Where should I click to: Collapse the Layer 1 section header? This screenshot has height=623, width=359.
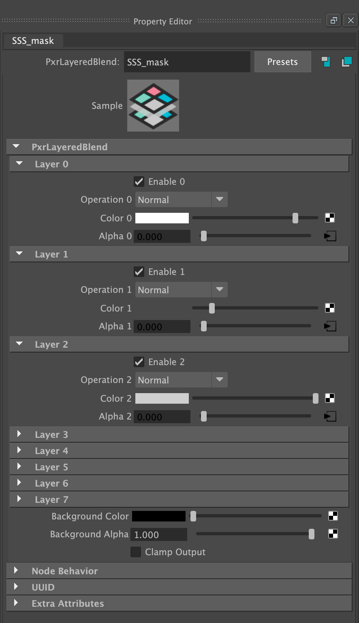(x=179, y=254)
